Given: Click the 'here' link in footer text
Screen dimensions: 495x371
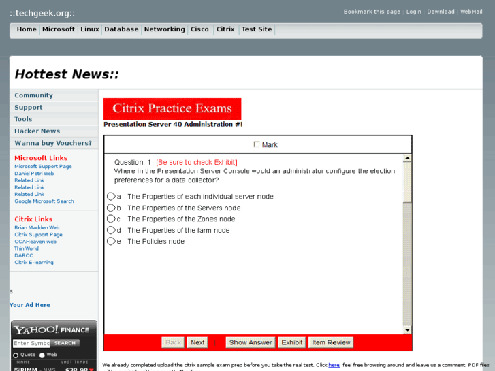Looking at the screenshot, I should click(x=334, y=365).
